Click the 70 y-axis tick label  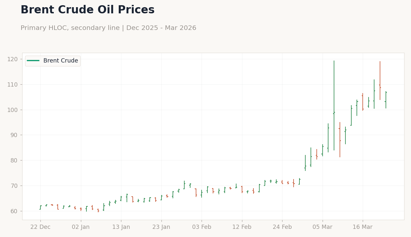pyautogui.click(x=14, y=186)
